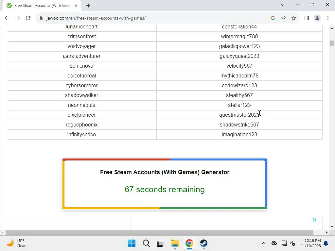
Task: Click the password codewizard123
Action: 239,86
